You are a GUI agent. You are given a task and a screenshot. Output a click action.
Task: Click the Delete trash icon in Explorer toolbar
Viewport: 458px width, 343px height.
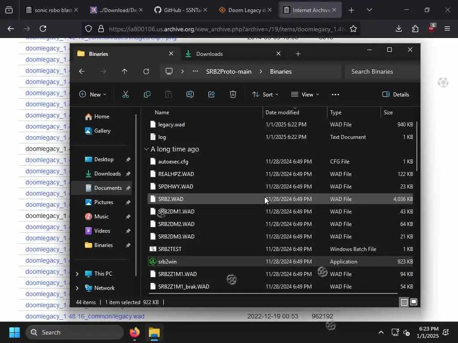point(233,95)
